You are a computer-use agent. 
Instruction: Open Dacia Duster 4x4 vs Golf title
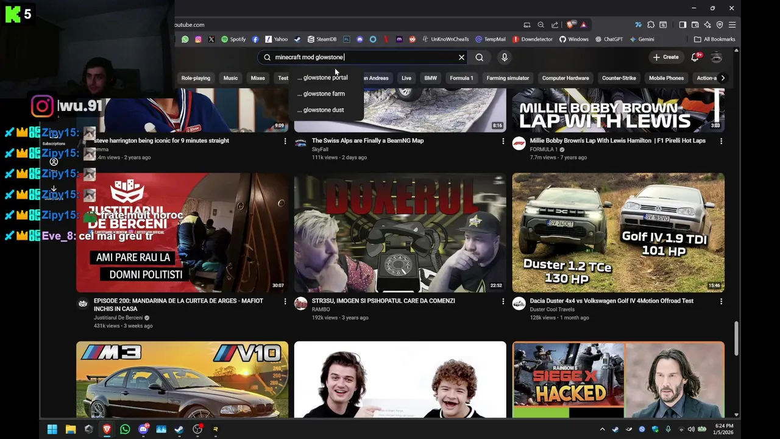pyautogui.click(x=611, y=301)
